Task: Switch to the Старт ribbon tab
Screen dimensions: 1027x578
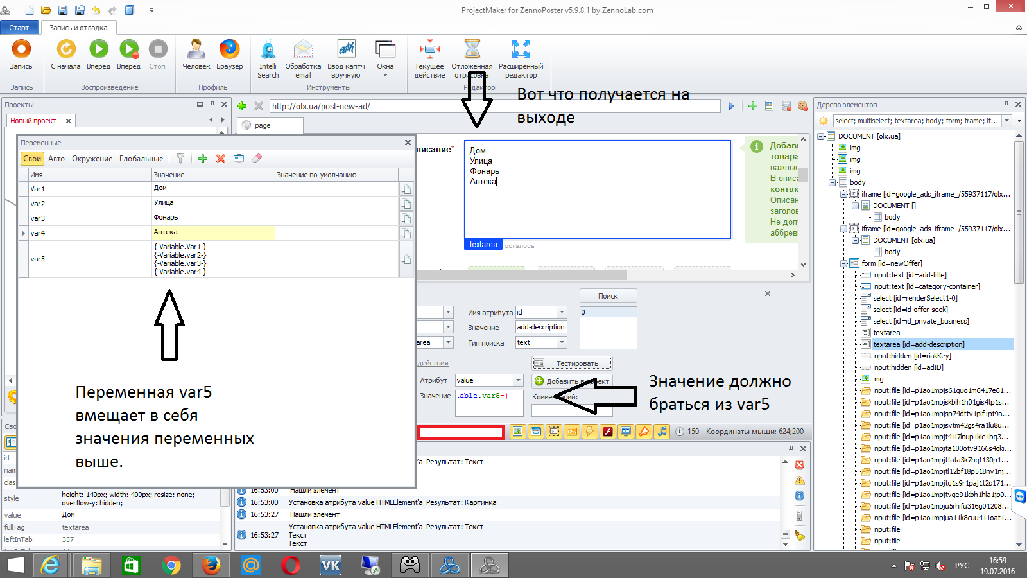Action: 19,28
